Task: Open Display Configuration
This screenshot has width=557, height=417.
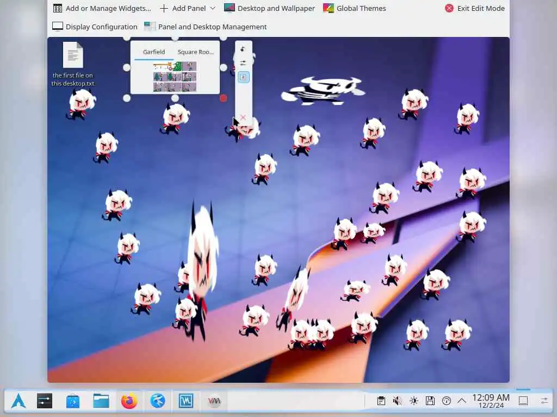Action: pyautogui.click(x=95, y=27)
